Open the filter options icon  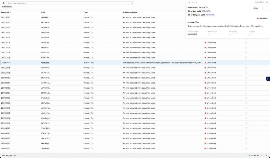click(x=3, y=3)
